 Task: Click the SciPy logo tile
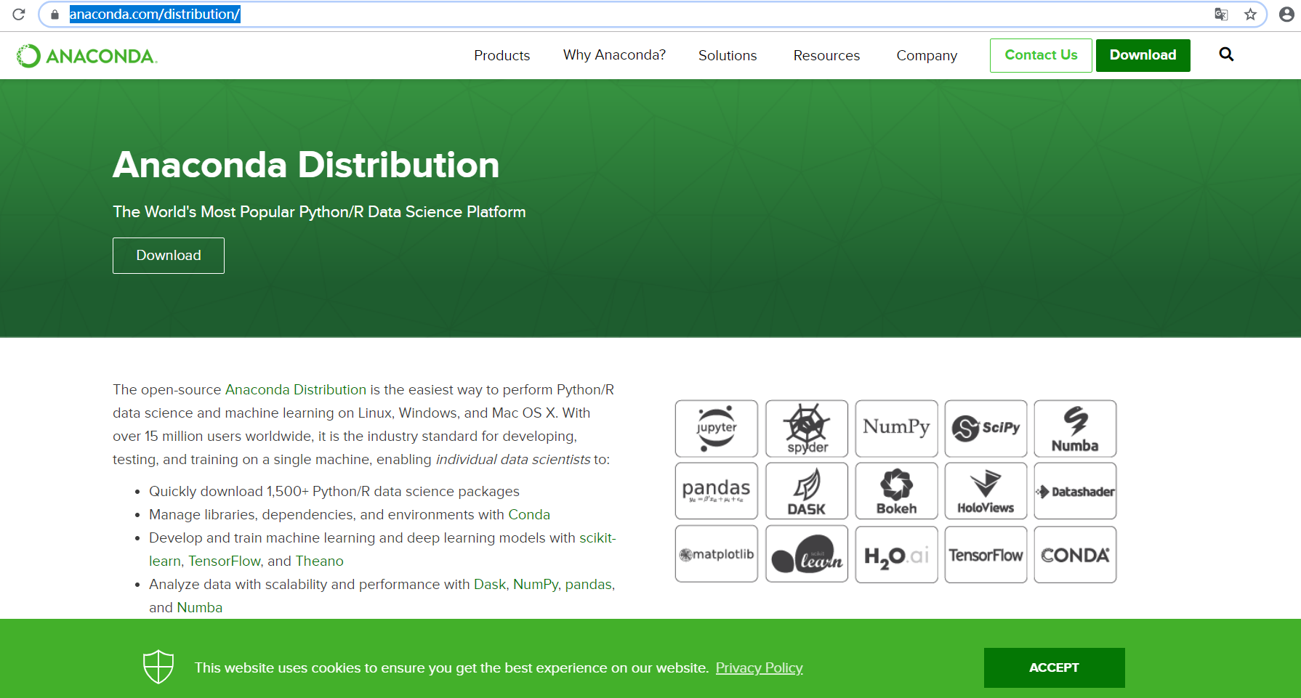[986, 429]
